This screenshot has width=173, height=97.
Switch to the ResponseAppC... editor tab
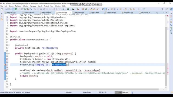pyautogui.click(x=29, y=13)
